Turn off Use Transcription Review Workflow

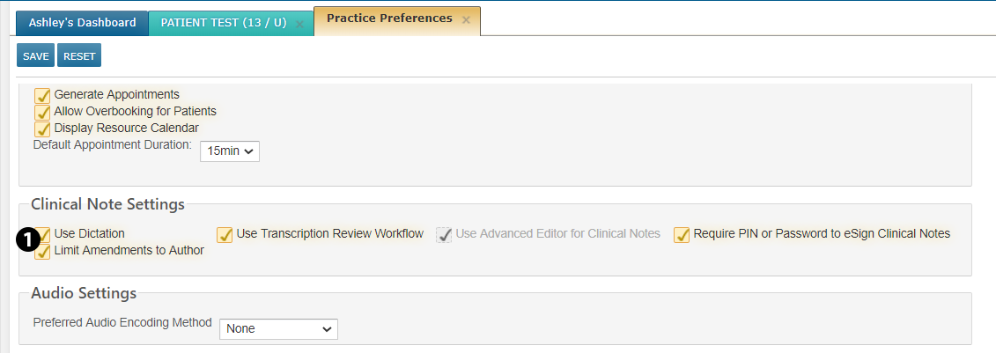[x=225, y=234]
